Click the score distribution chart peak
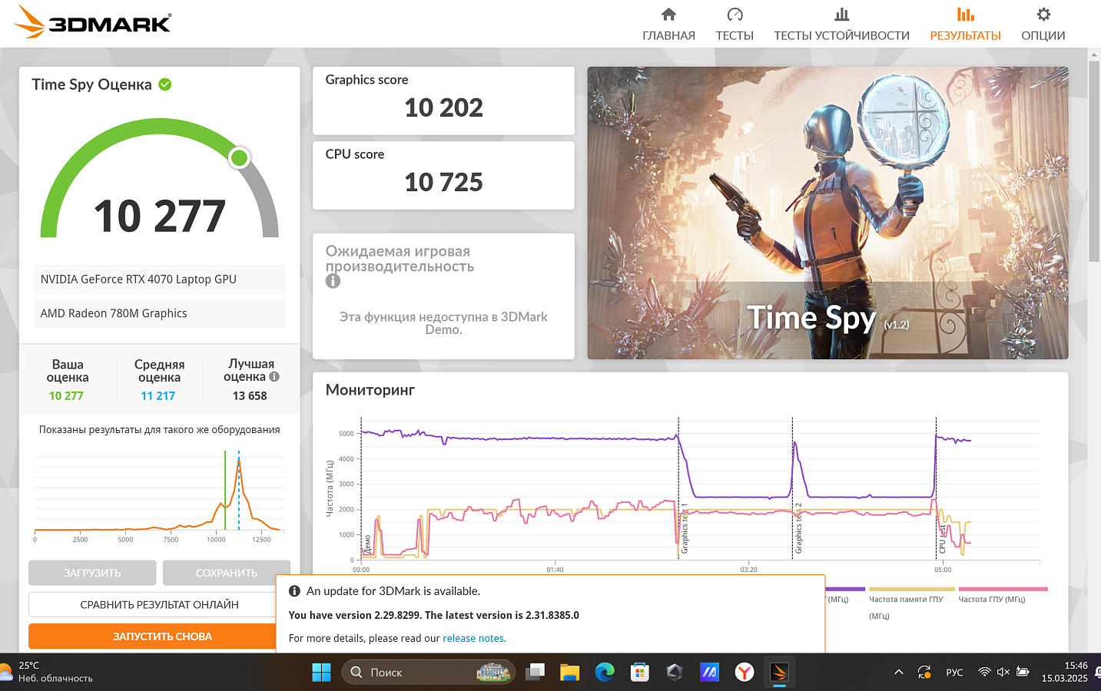The width and height of the screenshot is (1101, 691). [239, 461]
